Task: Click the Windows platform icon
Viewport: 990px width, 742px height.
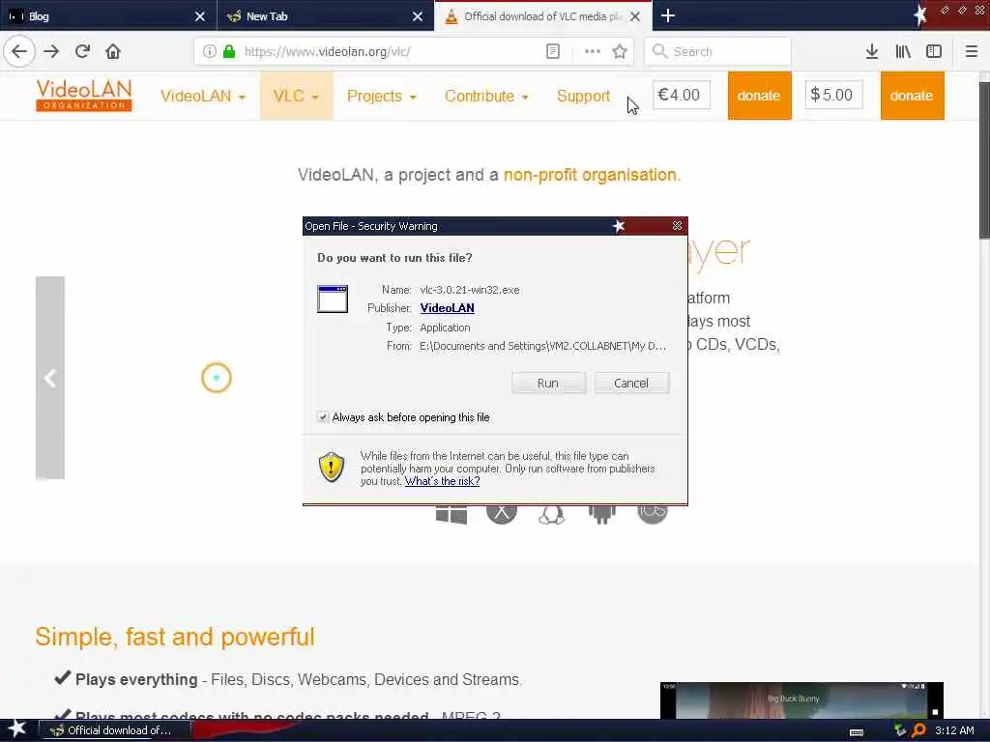Action: click(451, 515)
